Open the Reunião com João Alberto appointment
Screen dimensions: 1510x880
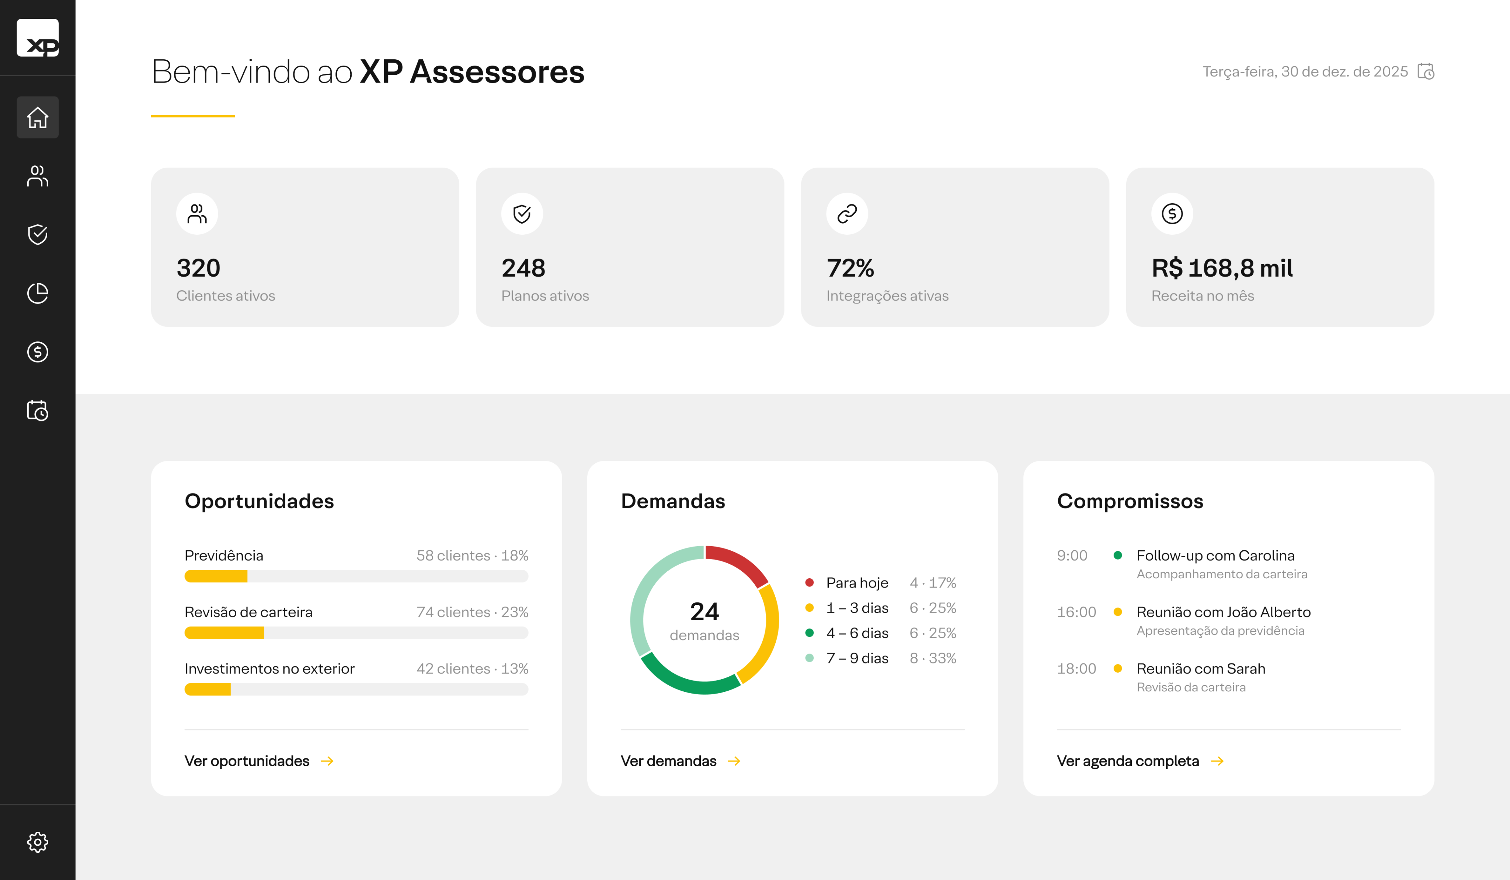[x=1228, y=621]
